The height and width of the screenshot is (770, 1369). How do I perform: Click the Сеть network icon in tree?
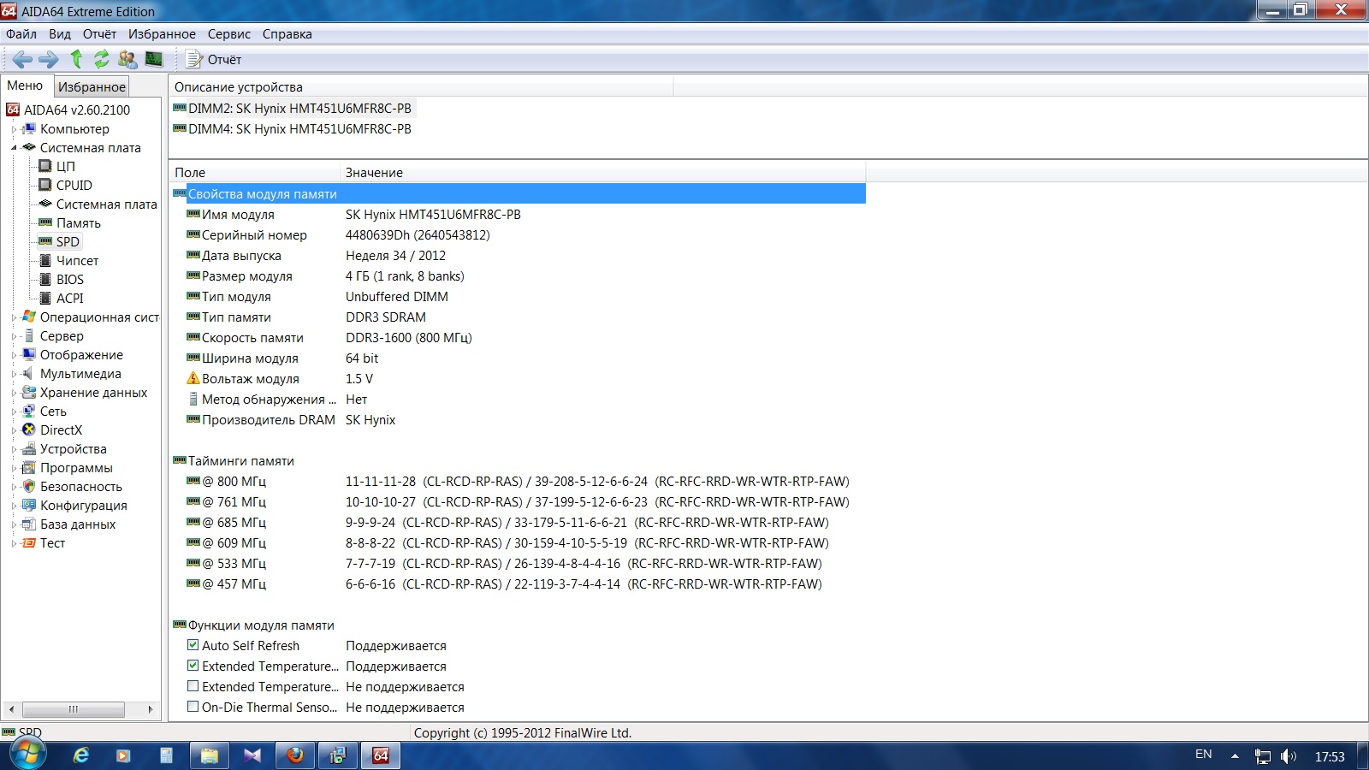point(29,411)
